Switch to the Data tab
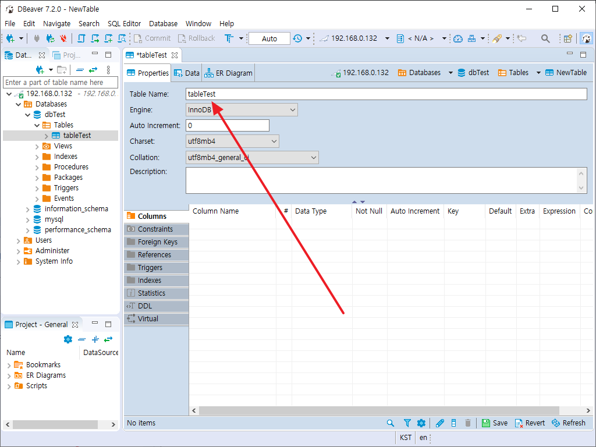The image size is (596, 447). pyautogui.click(x=187, y=73)
